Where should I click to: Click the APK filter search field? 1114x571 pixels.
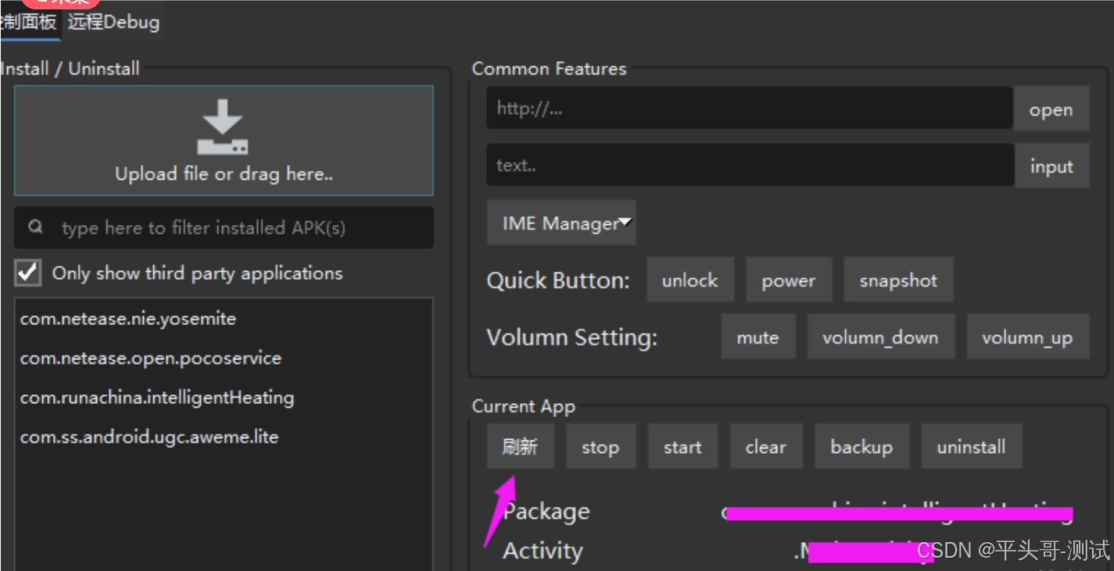coord(224,227)
